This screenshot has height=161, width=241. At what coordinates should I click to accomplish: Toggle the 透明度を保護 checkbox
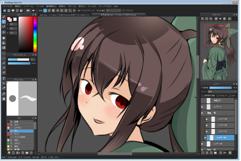[202, 96]
